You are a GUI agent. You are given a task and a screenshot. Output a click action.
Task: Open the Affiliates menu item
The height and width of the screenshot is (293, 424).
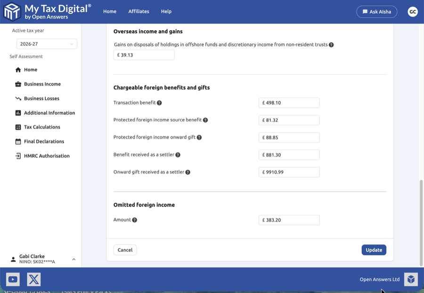(x=139, y=12)
